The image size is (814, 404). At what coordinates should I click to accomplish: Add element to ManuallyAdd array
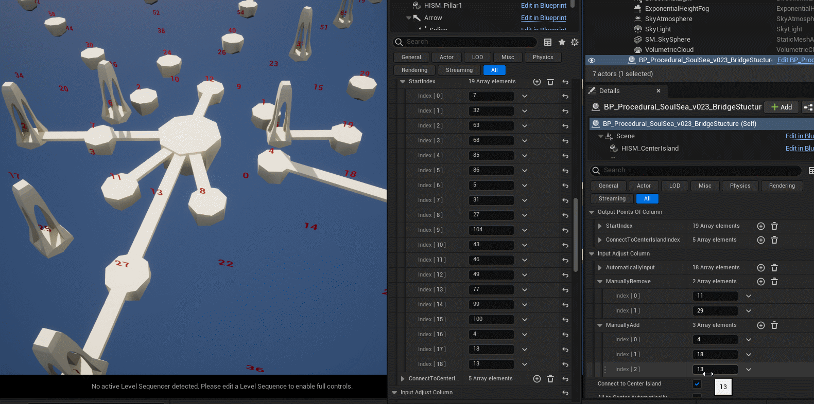761,325
